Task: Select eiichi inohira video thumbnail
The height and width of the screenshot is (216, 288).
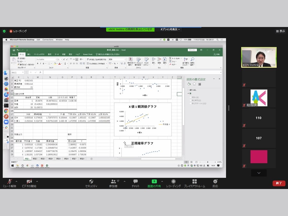Action: click(259, 57)
